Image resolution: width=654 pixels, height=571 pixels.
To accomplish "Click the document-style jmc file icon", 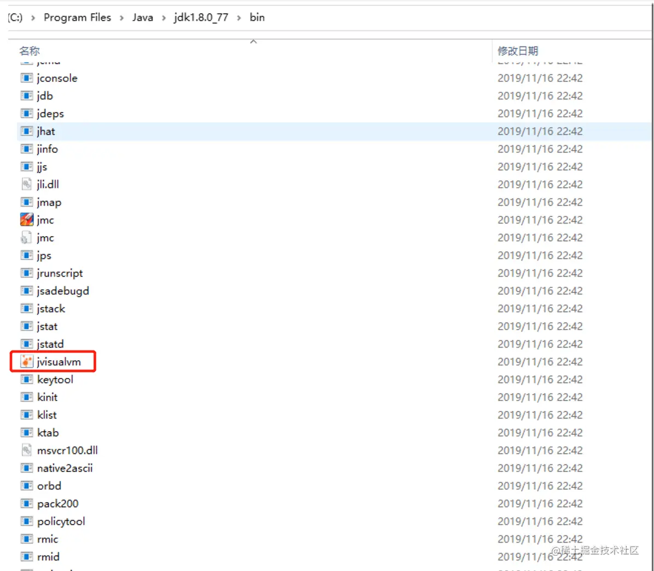I will (x=26, y=238).
